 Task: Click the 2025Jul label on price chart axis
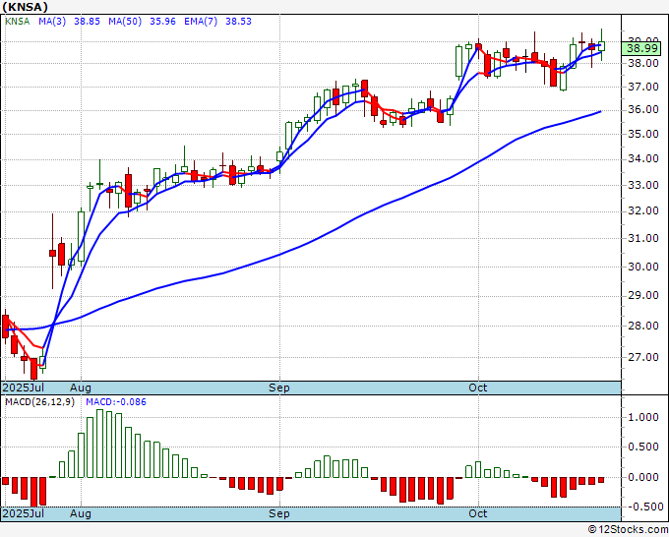[24, 388]
